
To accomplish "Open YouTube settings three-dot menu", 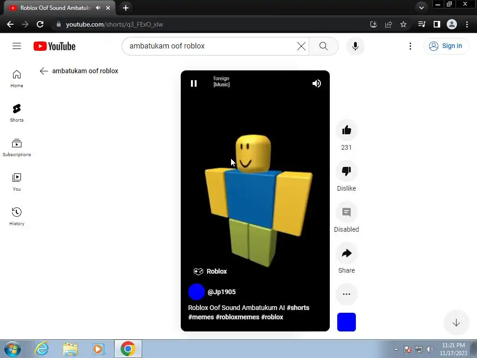I will (x=410, y=46).
